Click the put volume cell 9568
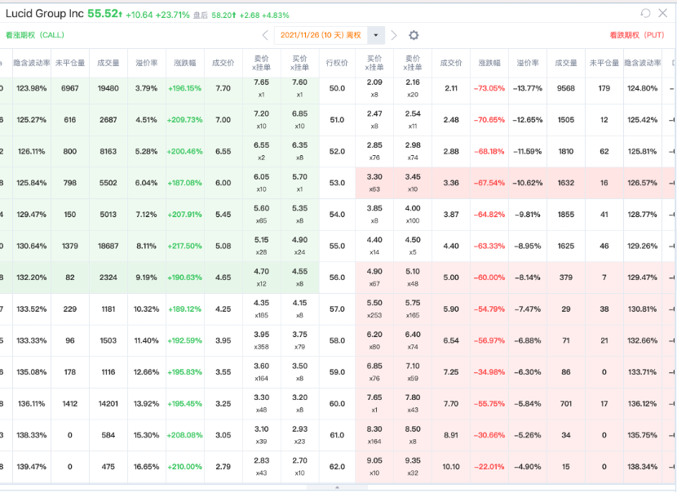The height and width of the screenshot is (493, 677). pyautogui.click(x=566, y=89)
